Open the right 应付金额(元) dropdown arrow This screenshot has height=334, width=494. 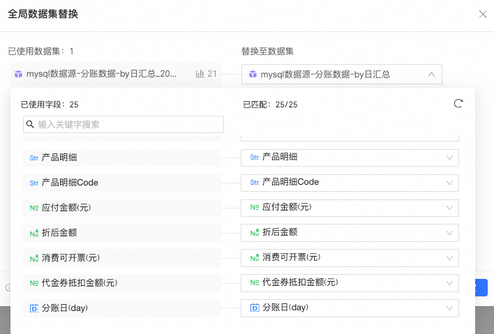point(449,208)
